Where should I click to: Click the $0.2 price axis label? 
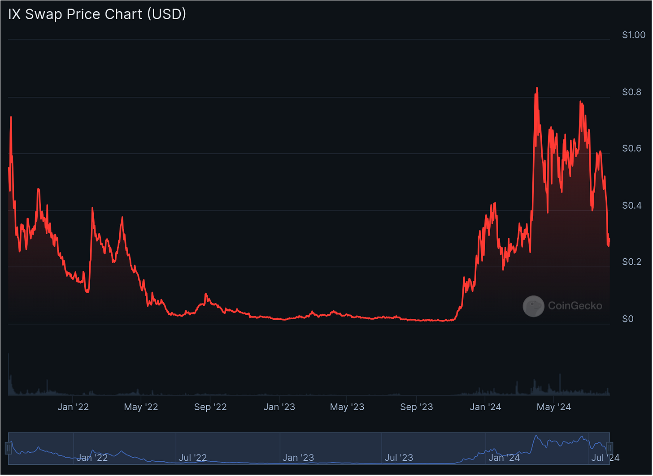pyautogui.click(x=631, y=262)
